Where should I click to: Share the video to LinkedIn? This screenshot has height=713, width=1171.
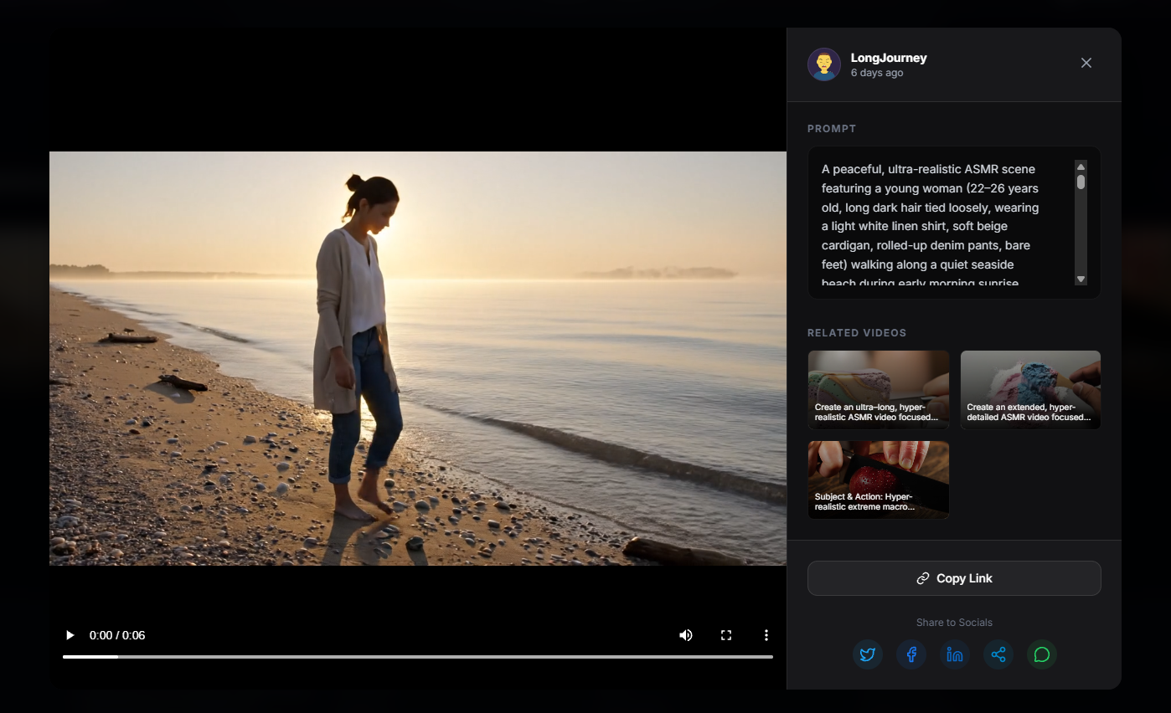954,654
